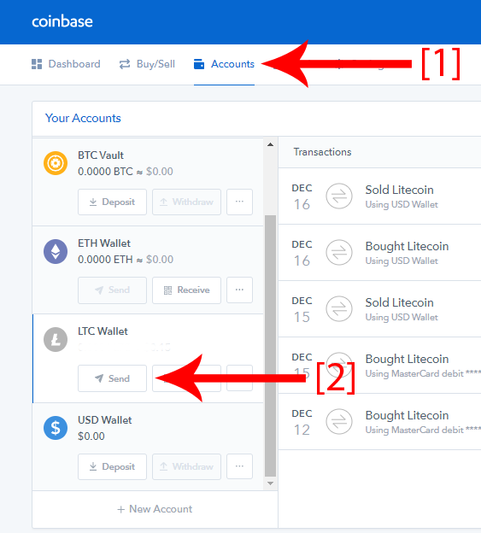Click the LTC Wallet Litecoin icon
The image size is (481, 533).
tap(56, 339)
